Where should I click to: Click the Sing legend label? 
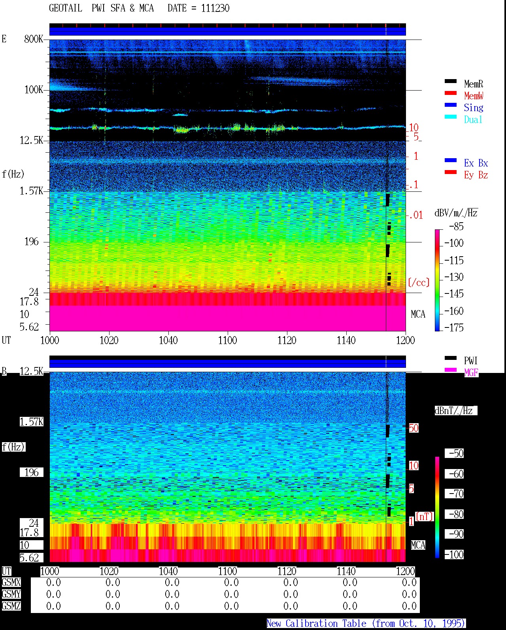[x=474, y=108]
